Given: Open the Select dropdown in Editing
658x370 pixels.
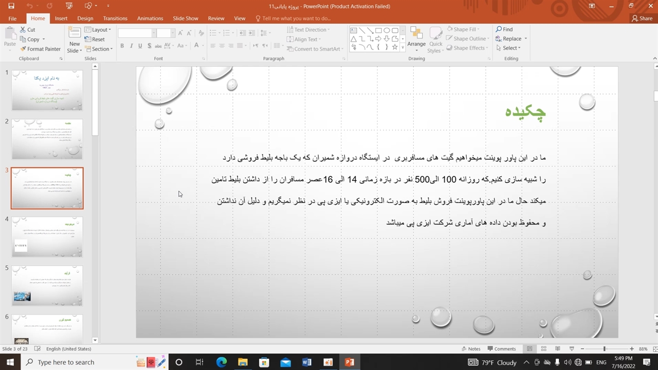Looking at the screenshot, I should click(508, 48).
